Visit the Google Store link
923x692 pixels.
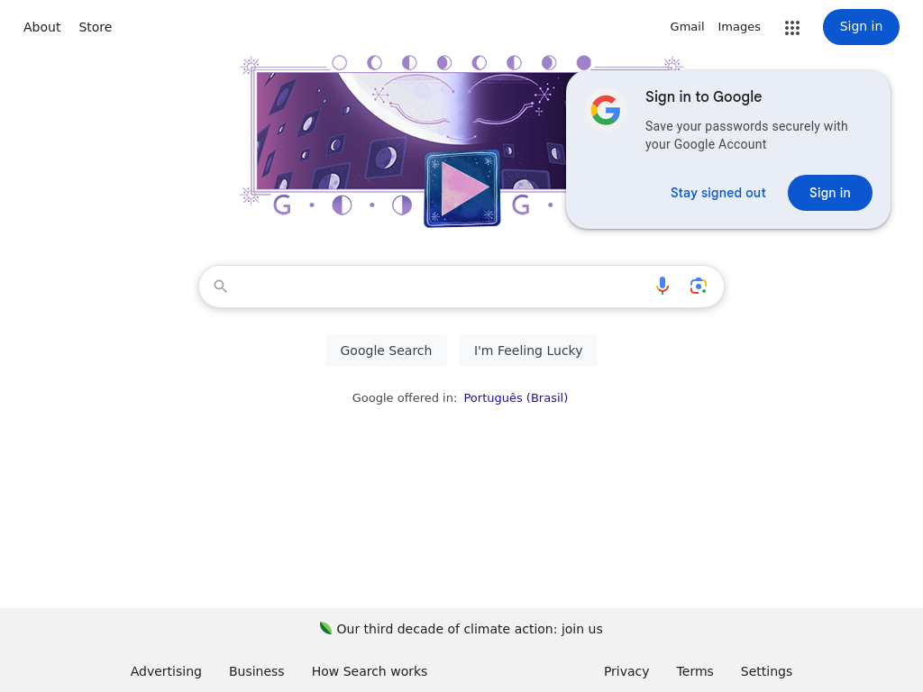[x=96, y=27]
